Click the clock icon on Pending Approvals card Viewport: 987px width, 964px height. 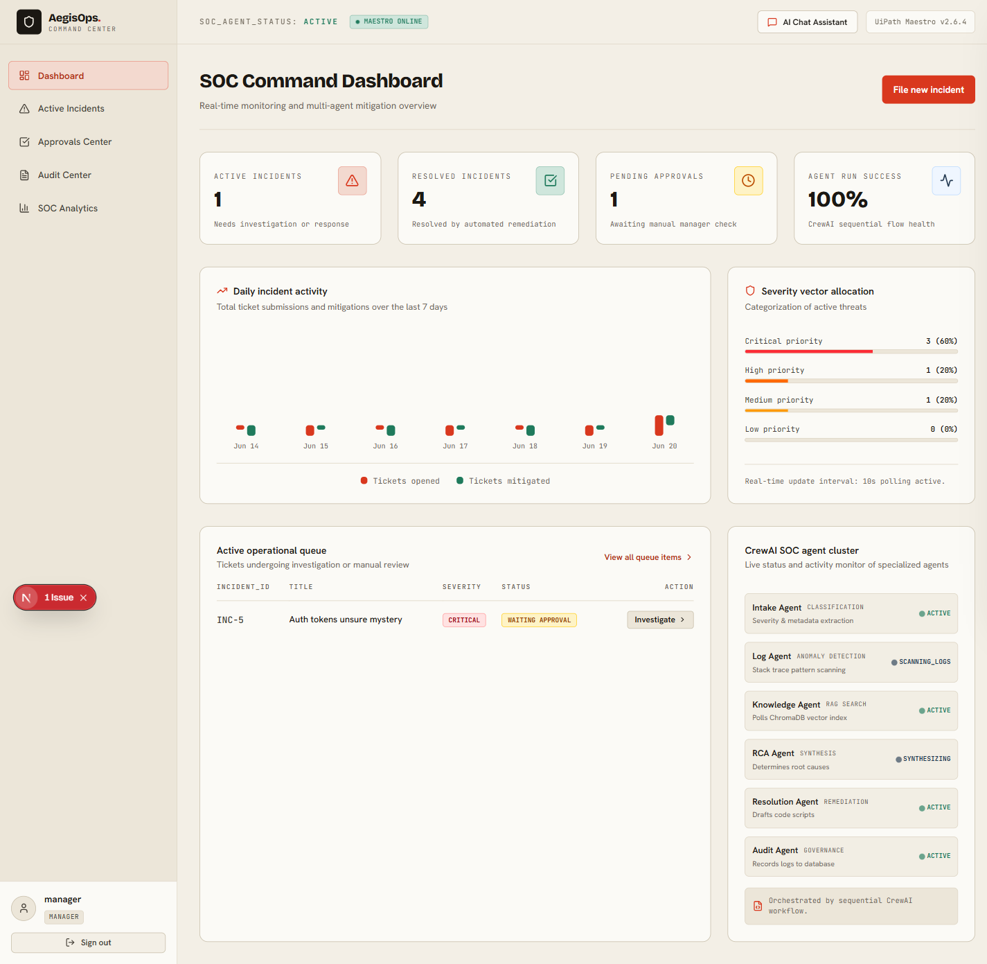tap(749, 181)
